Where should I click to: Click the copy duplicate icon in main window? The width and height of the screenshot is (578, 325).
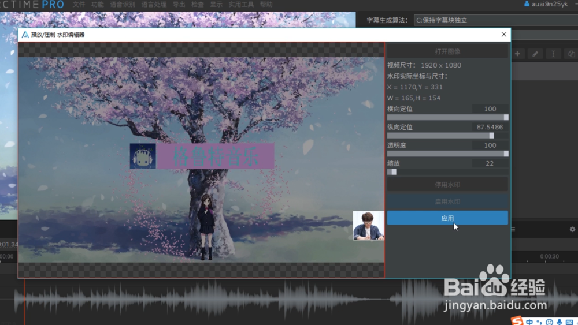tap(572, 54)
